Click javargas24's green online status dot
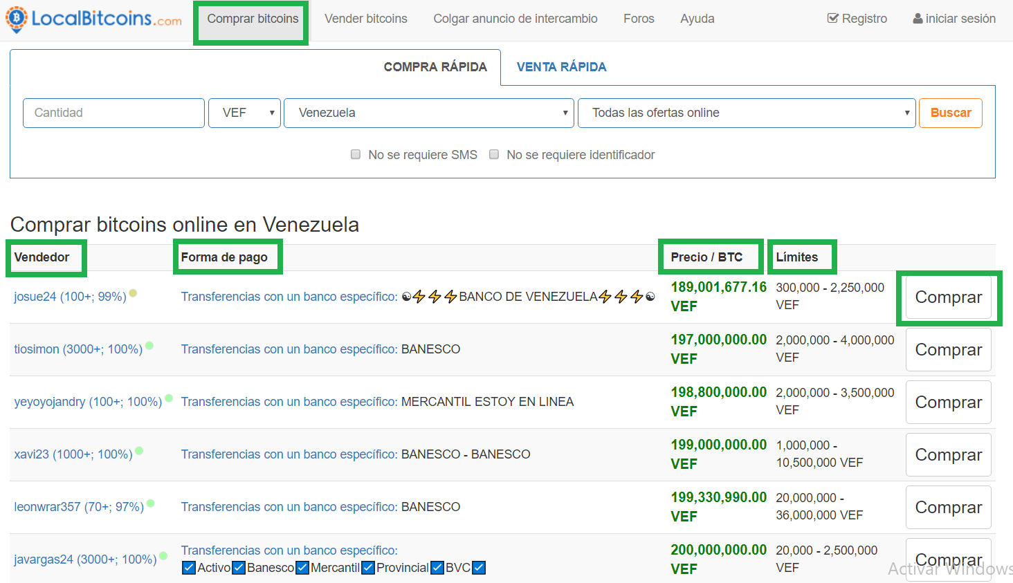 click(x=163, y=555)
